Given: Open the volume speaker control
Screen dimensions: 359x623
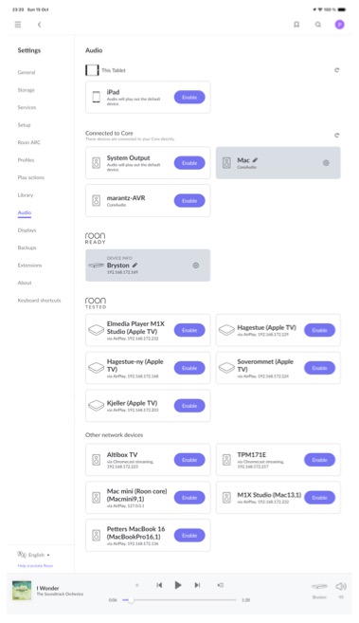Looking at the screenshot, I should 341,586.
